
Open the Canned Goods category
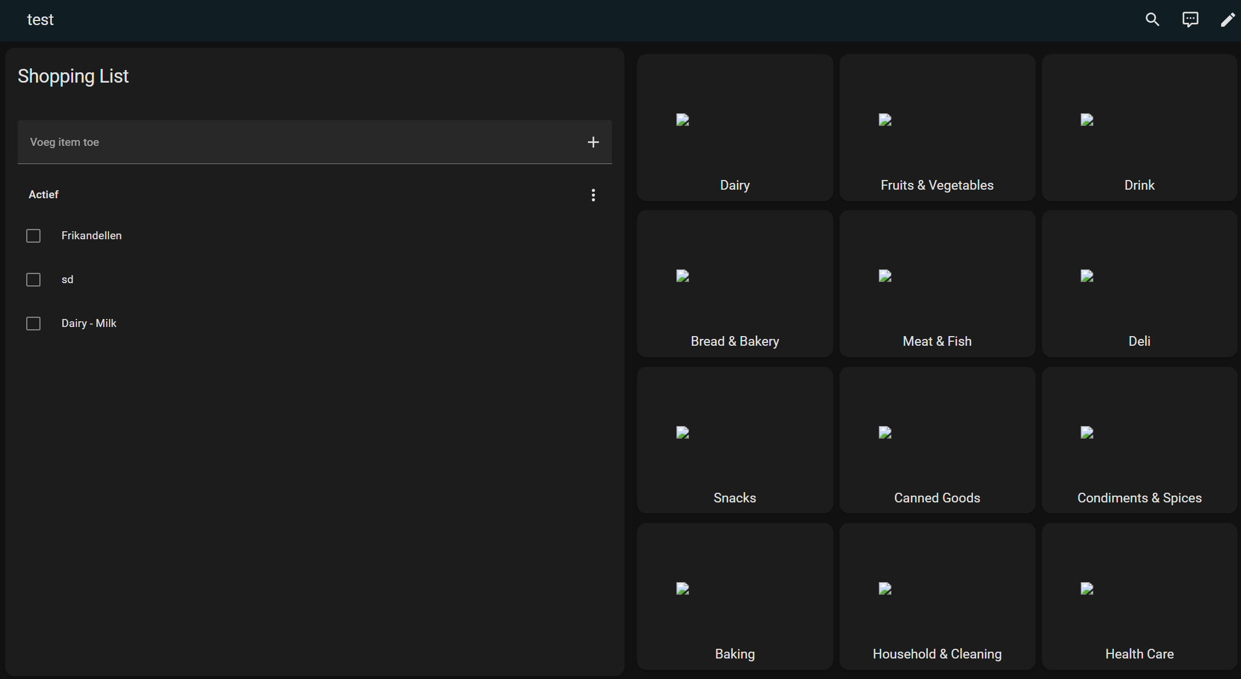pos(937,440)
